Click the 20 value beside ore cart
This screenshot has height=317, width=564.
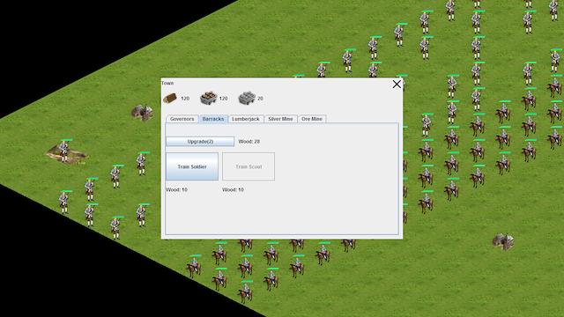[x=261, y=99]
